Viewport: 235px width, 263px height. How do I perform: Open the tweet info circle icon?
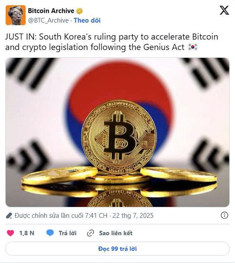225,215
